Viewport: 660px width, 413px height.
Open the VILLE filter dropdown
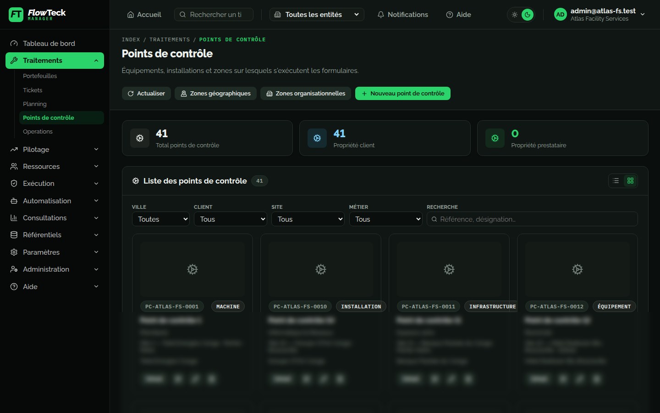161,219
